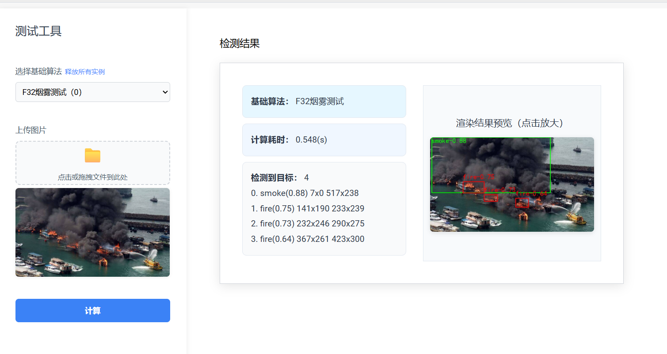Click the fire-0.64 detection box in preview

click(x=522, y=202)
